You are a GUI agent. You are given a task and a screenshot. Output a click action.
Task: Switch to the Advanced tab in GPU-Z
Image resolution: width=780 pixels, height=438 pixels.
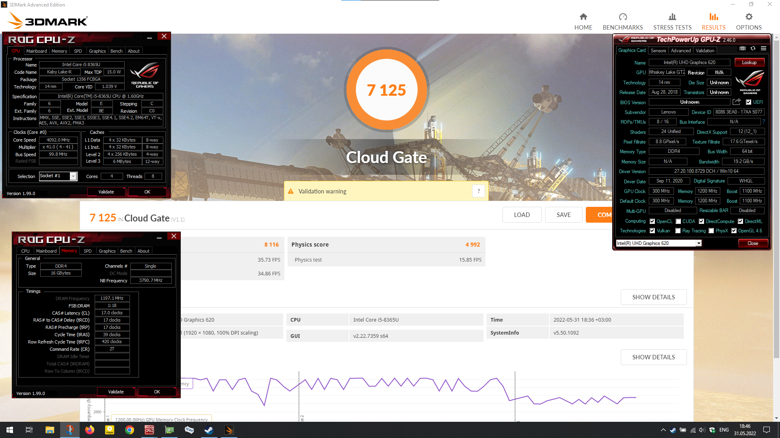680,51
